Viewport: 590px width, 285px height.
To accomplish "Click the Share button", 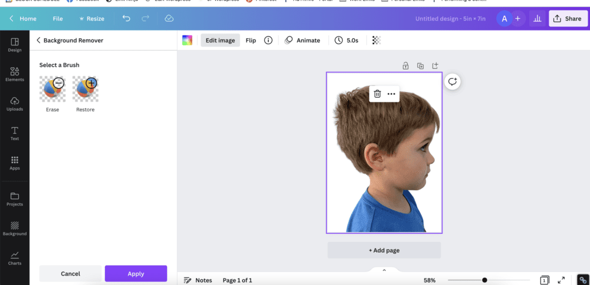I will coord(568,18).
